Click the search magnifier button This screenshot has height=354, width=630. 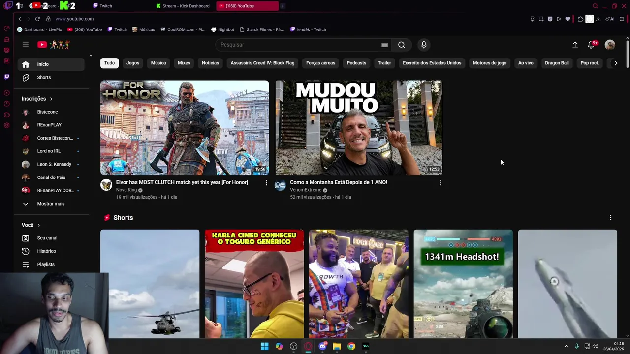pyautogui.click(x=402, y=45)
